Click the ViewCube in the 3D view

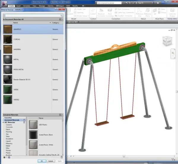tap(167, 41)
